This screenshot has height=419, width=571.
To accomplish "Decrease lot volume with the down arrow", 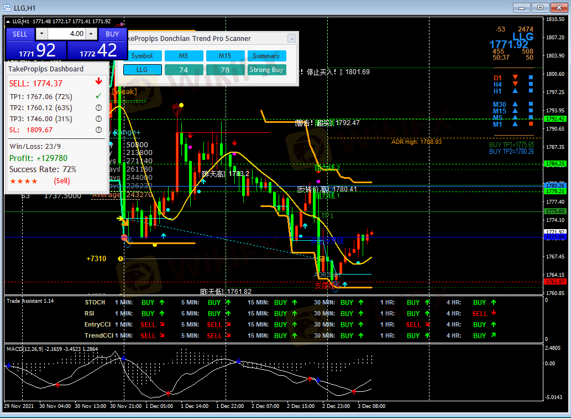I will tap(41, 34).
